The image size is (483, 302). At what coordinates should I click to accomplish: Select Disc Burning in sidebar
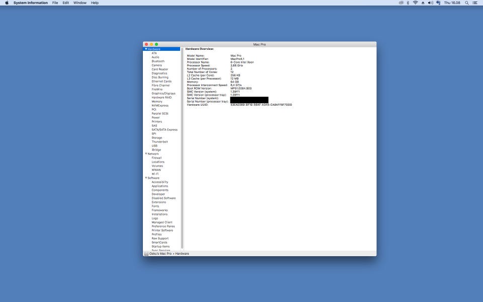pos(160,78)
